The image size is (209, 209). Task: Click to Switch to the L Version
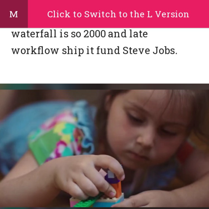tap(118, 14)
